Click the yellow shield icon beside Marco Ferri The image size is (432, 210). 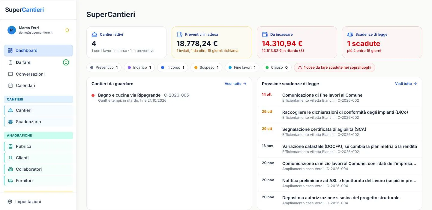click(x=67, y=30)
